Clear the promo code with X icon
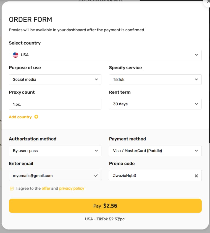 click(196, 176)
